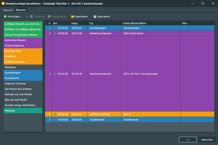
Task: Click red arrow icon in Stundenende row
Action: pos(55,120)
